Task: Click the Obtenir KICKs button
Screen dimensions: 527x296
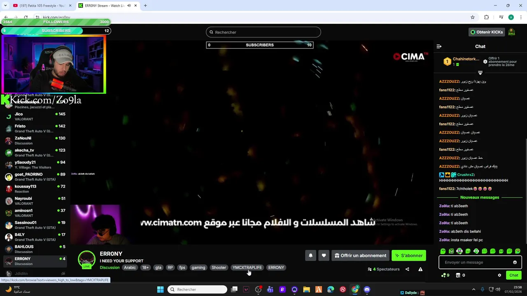Action: (x=487, y=32)
